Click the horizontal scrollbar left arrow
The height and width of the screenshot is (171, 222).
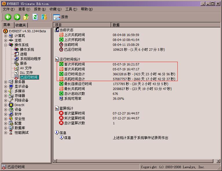55,161
